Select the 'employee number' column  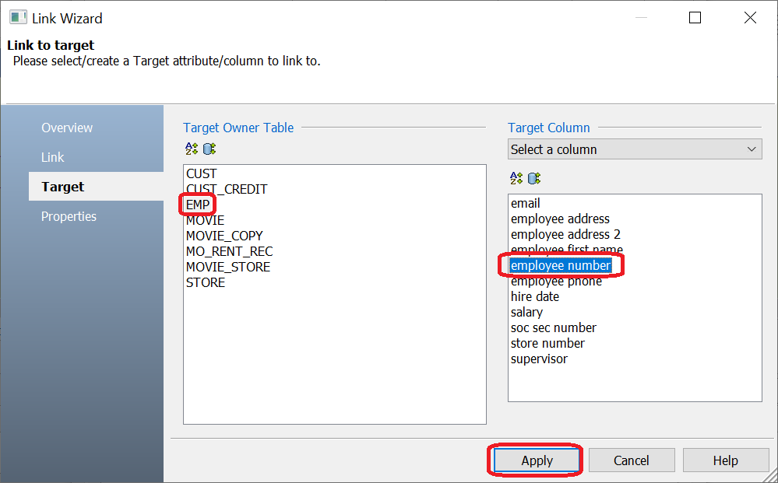[x=561, y=265]
